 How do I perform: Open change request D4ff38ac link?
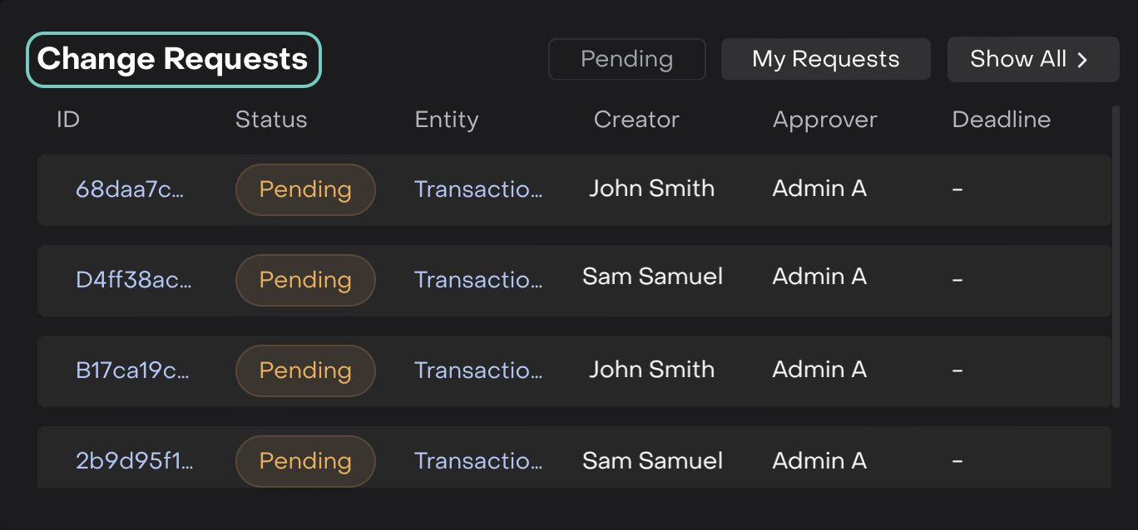[x=133, y=280]
